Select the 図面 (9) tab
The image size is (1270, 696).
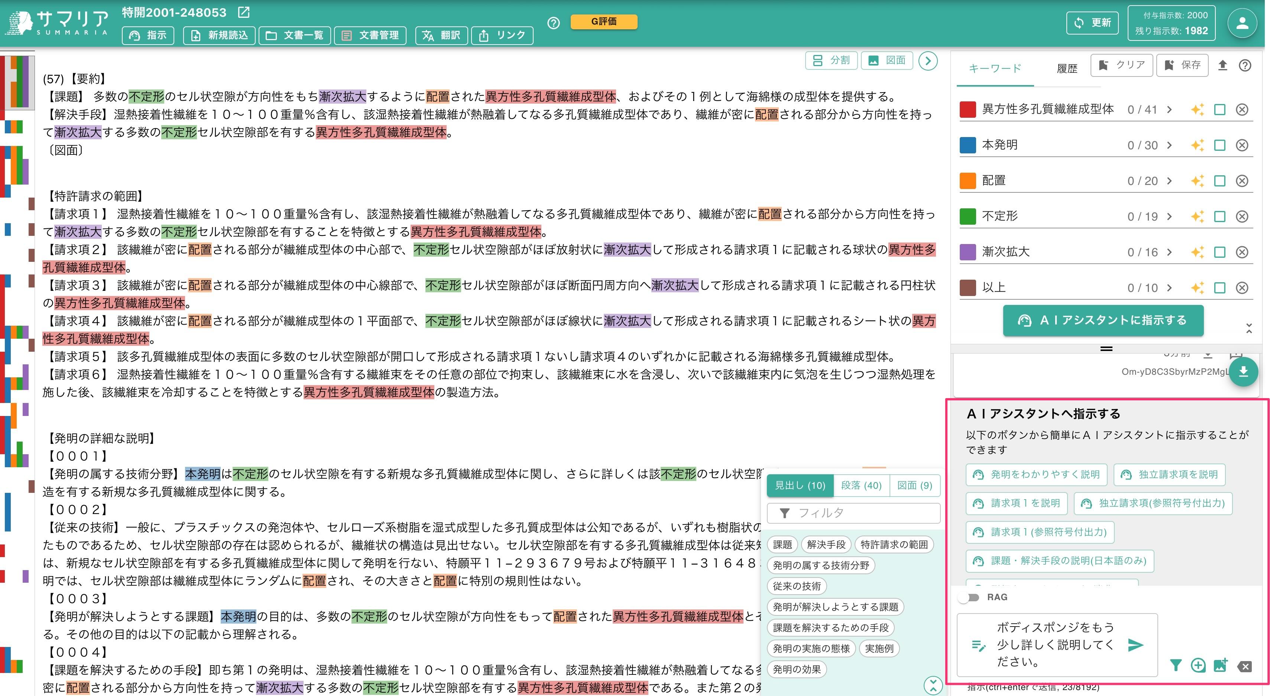point(914,485)
